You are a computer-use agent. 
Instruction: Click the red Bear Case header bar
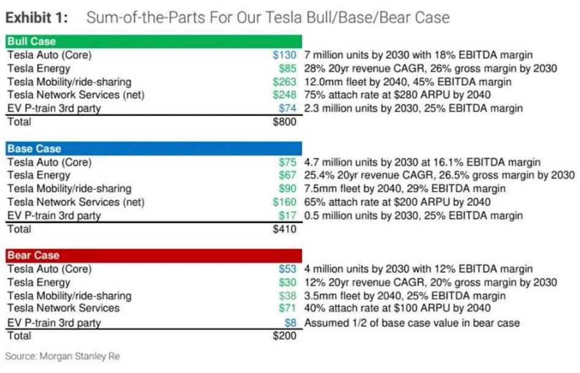click(153, 255)
